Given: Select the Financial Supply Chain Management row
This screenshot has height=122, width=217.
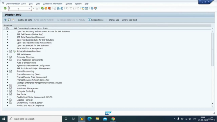Looking at the screenshot, I should (32, 77).
